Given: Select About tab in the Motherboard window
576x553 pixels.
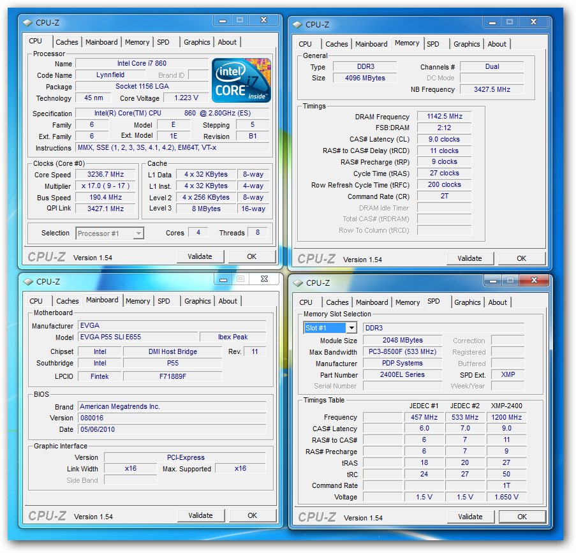Looking at the screenshot, I should click(x=228, y=301).
